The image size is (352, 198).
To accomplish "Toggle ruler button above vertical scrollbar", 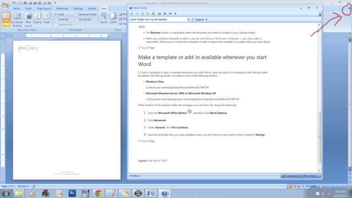I will pos(350,36).
